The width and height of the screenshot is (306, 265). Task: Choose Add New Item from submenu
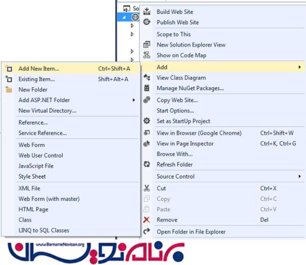[x=39, y=68]
